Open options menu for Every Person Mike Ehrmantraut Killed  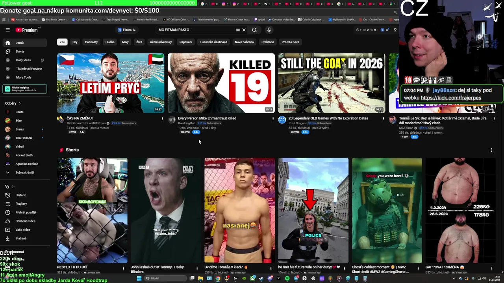[273, 118]
